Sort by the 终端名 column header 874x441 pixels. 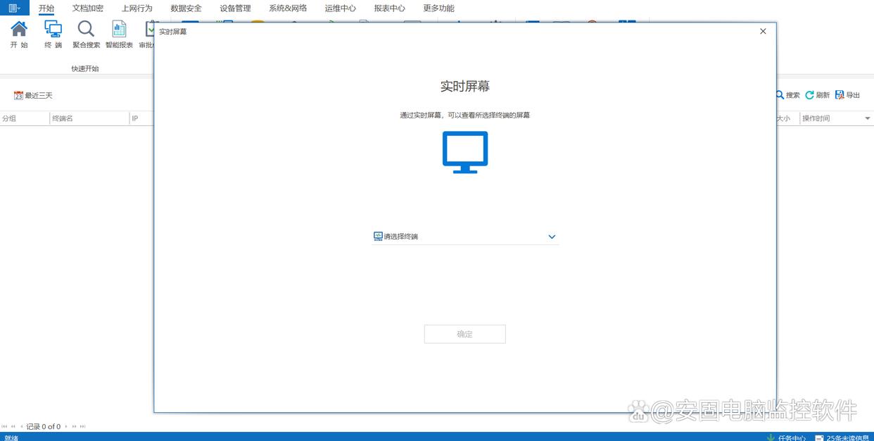(x=89, y=118)
